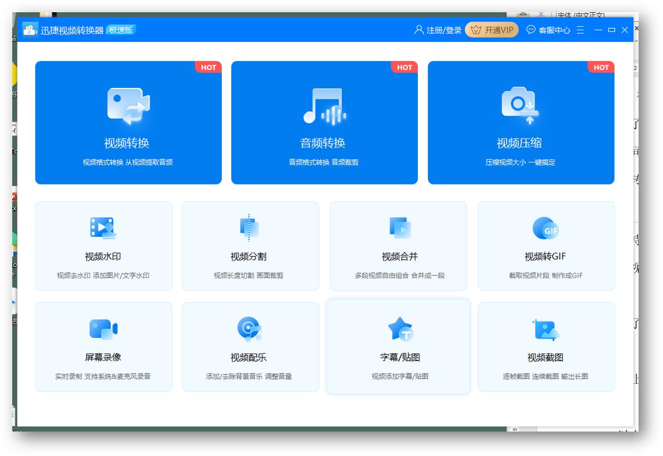The width and height of the screenshot is (663, 456).
Task: Launch the 视频合并 video merge tool
Action: pos(399,245)
